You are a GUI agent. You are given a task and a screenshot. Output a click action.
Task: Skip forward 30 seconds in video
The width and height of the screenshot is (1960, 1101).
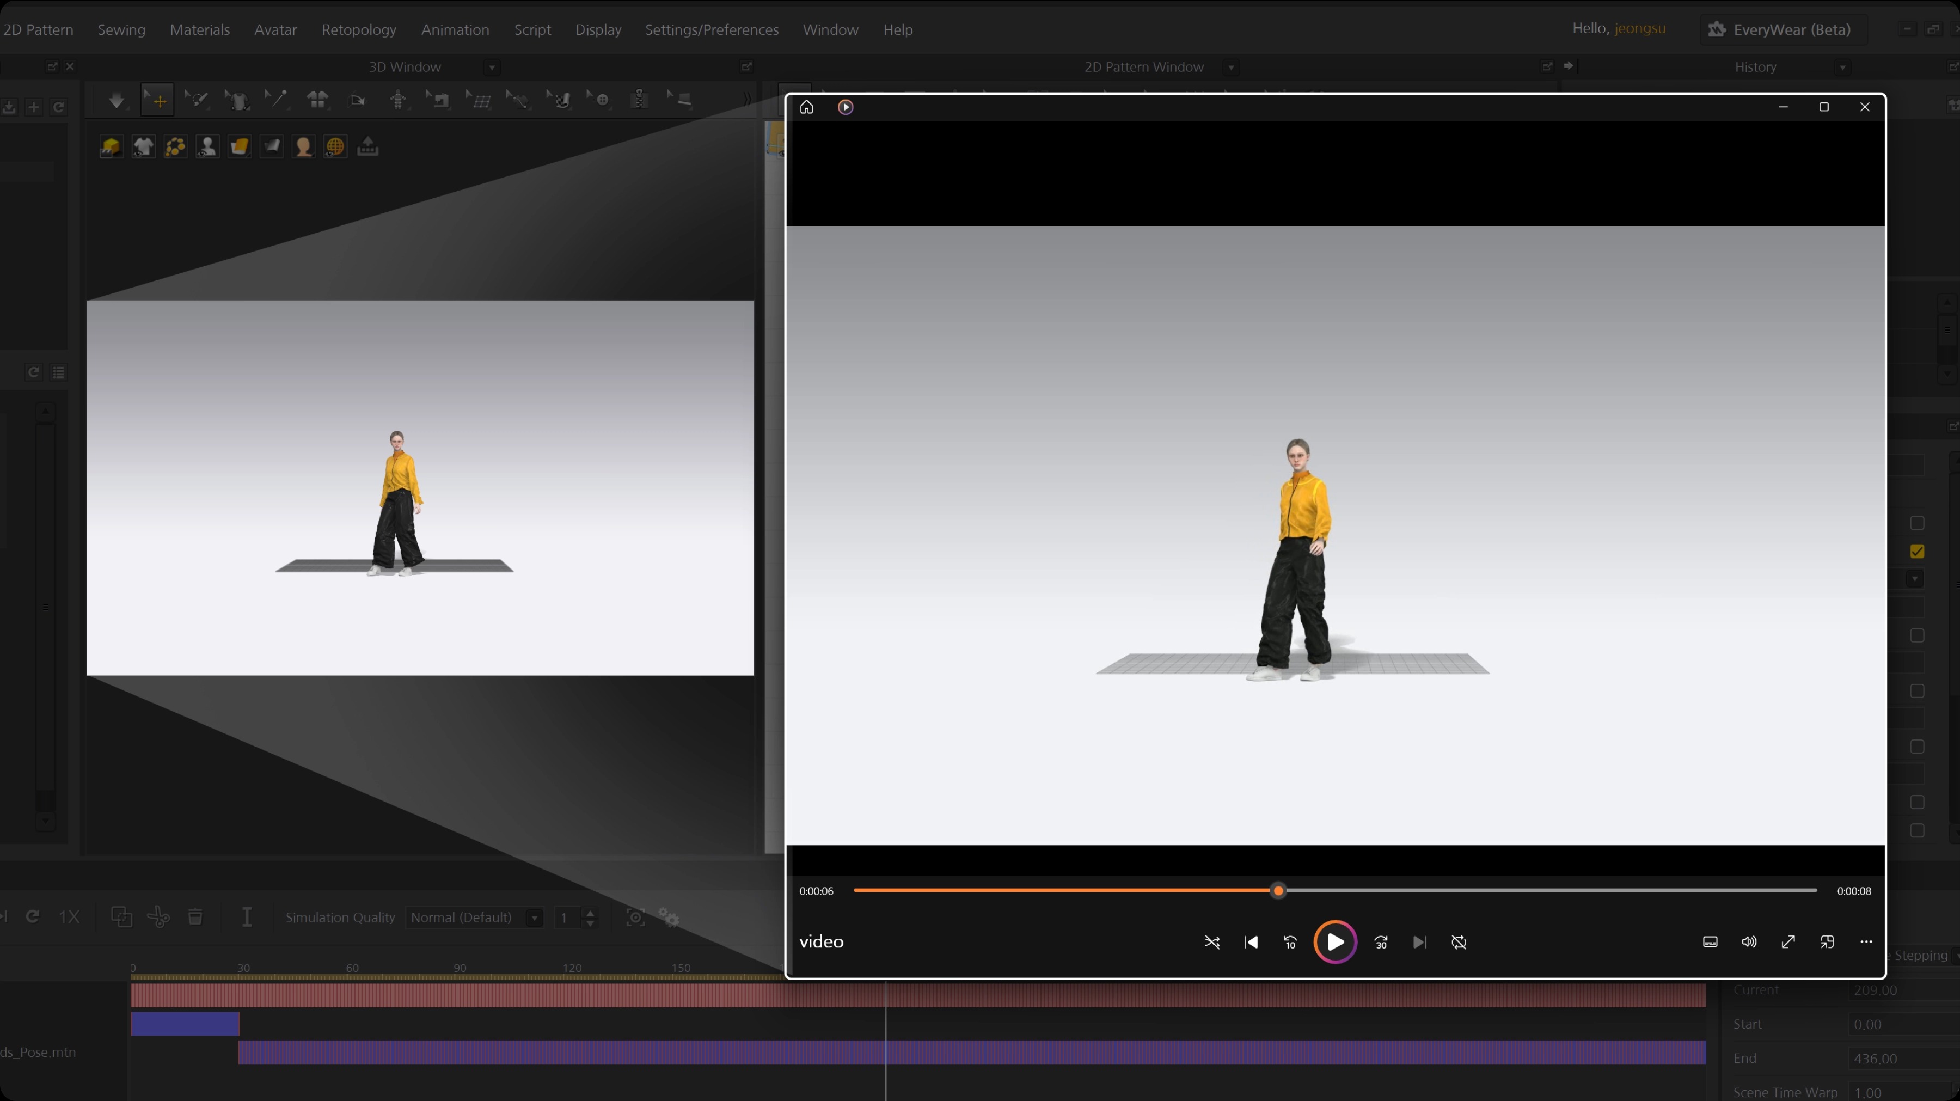tap(1381, 942)
